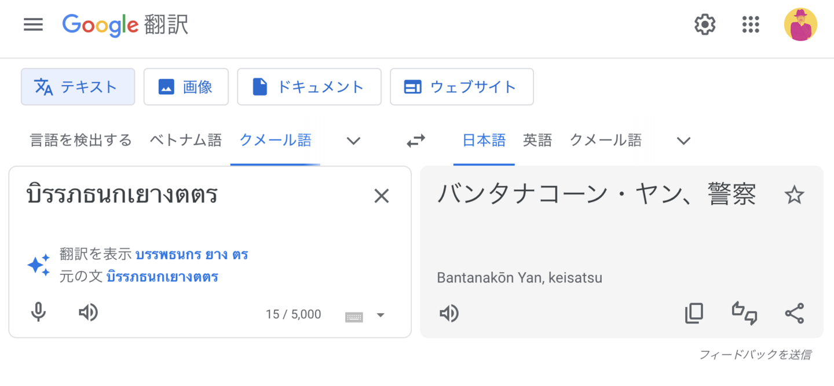Click the account profile avatar
The width and height of the screenshot is (834, 386).
(x=800, y=25)
